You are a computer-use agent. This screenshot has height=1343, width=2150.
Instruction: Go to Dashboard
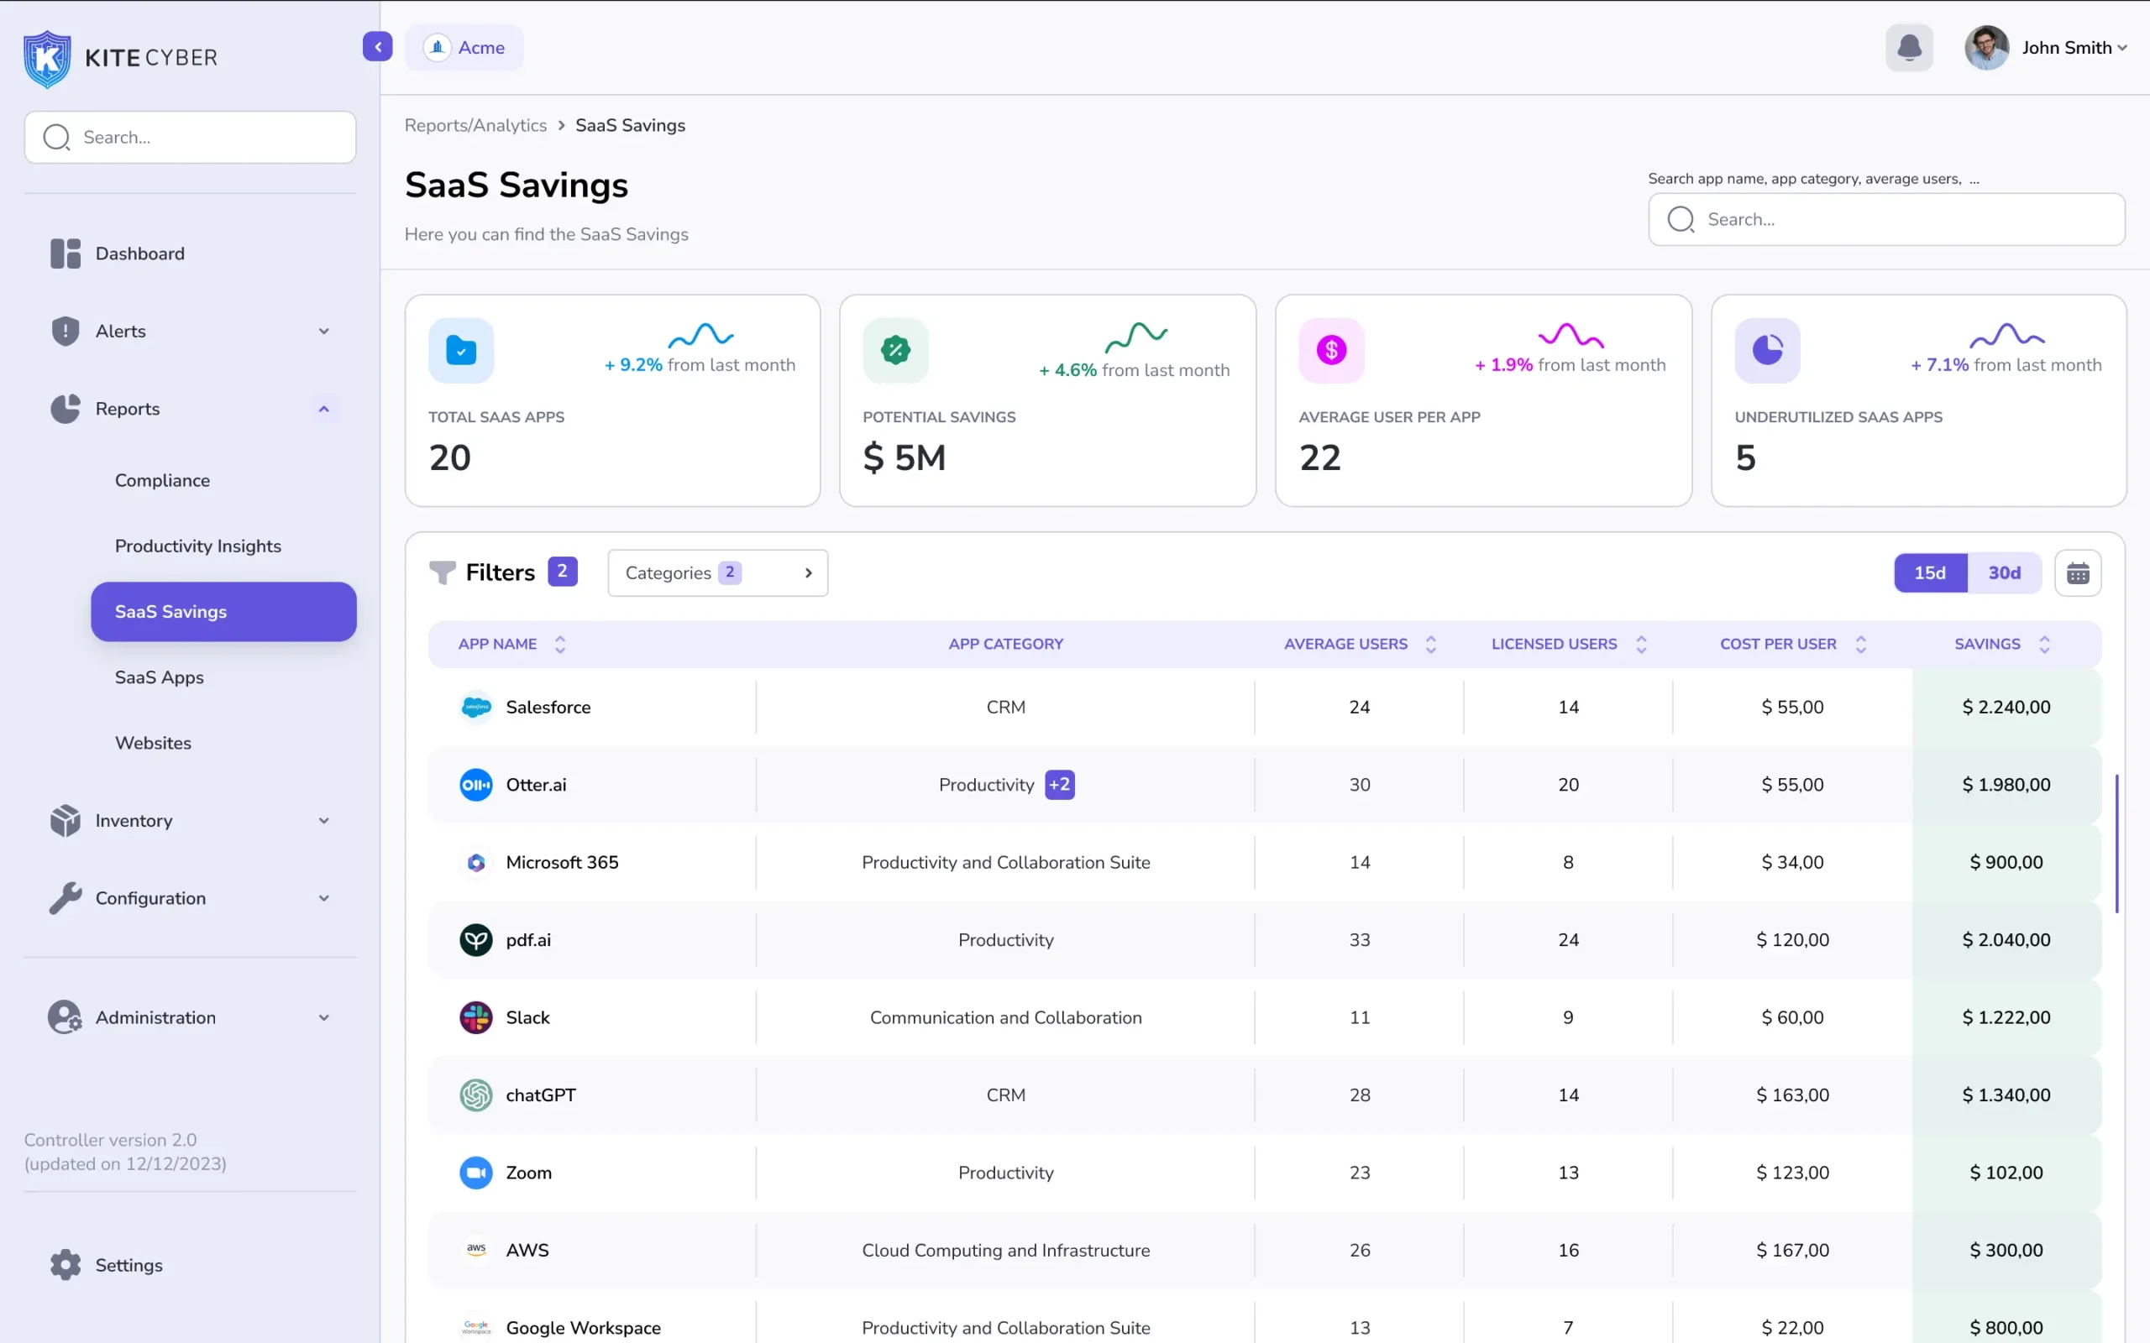tap(139, 253)
